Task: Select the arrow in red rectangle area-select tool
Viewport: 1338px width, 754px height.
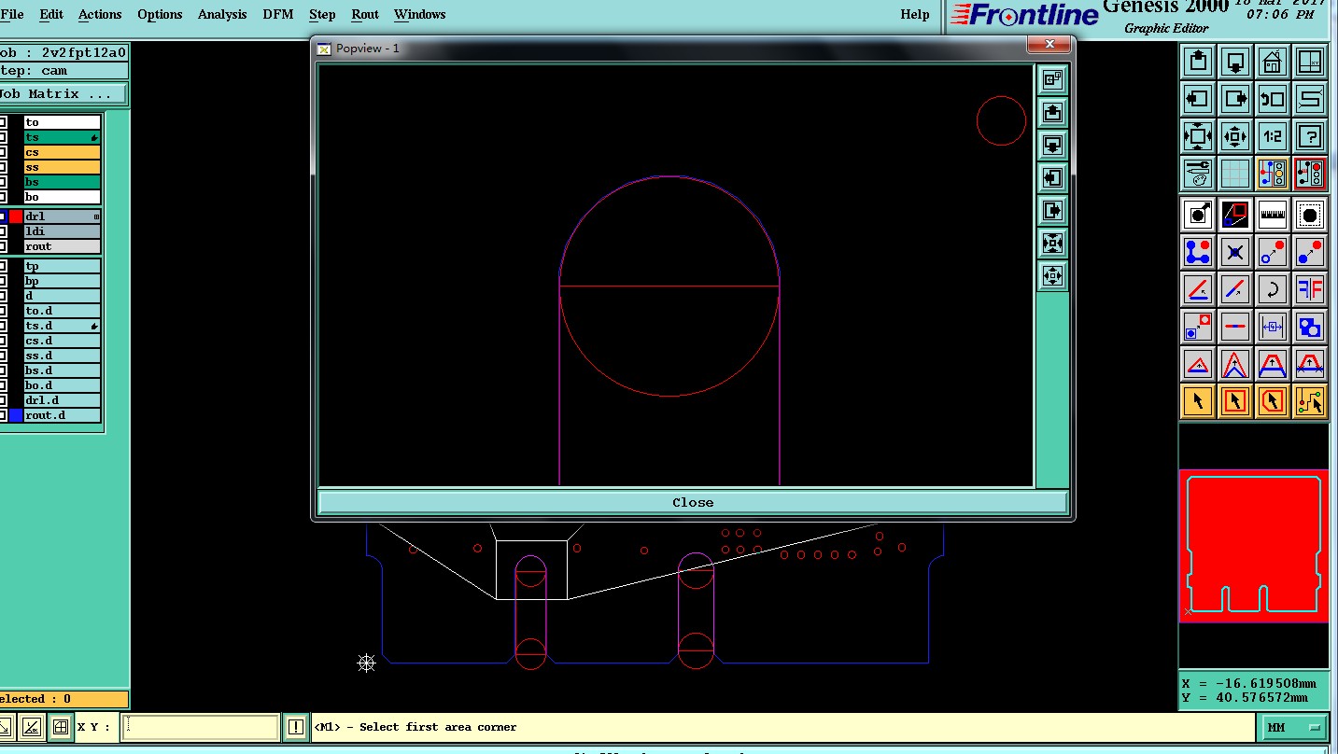Action: click(x=1235, y=401)
